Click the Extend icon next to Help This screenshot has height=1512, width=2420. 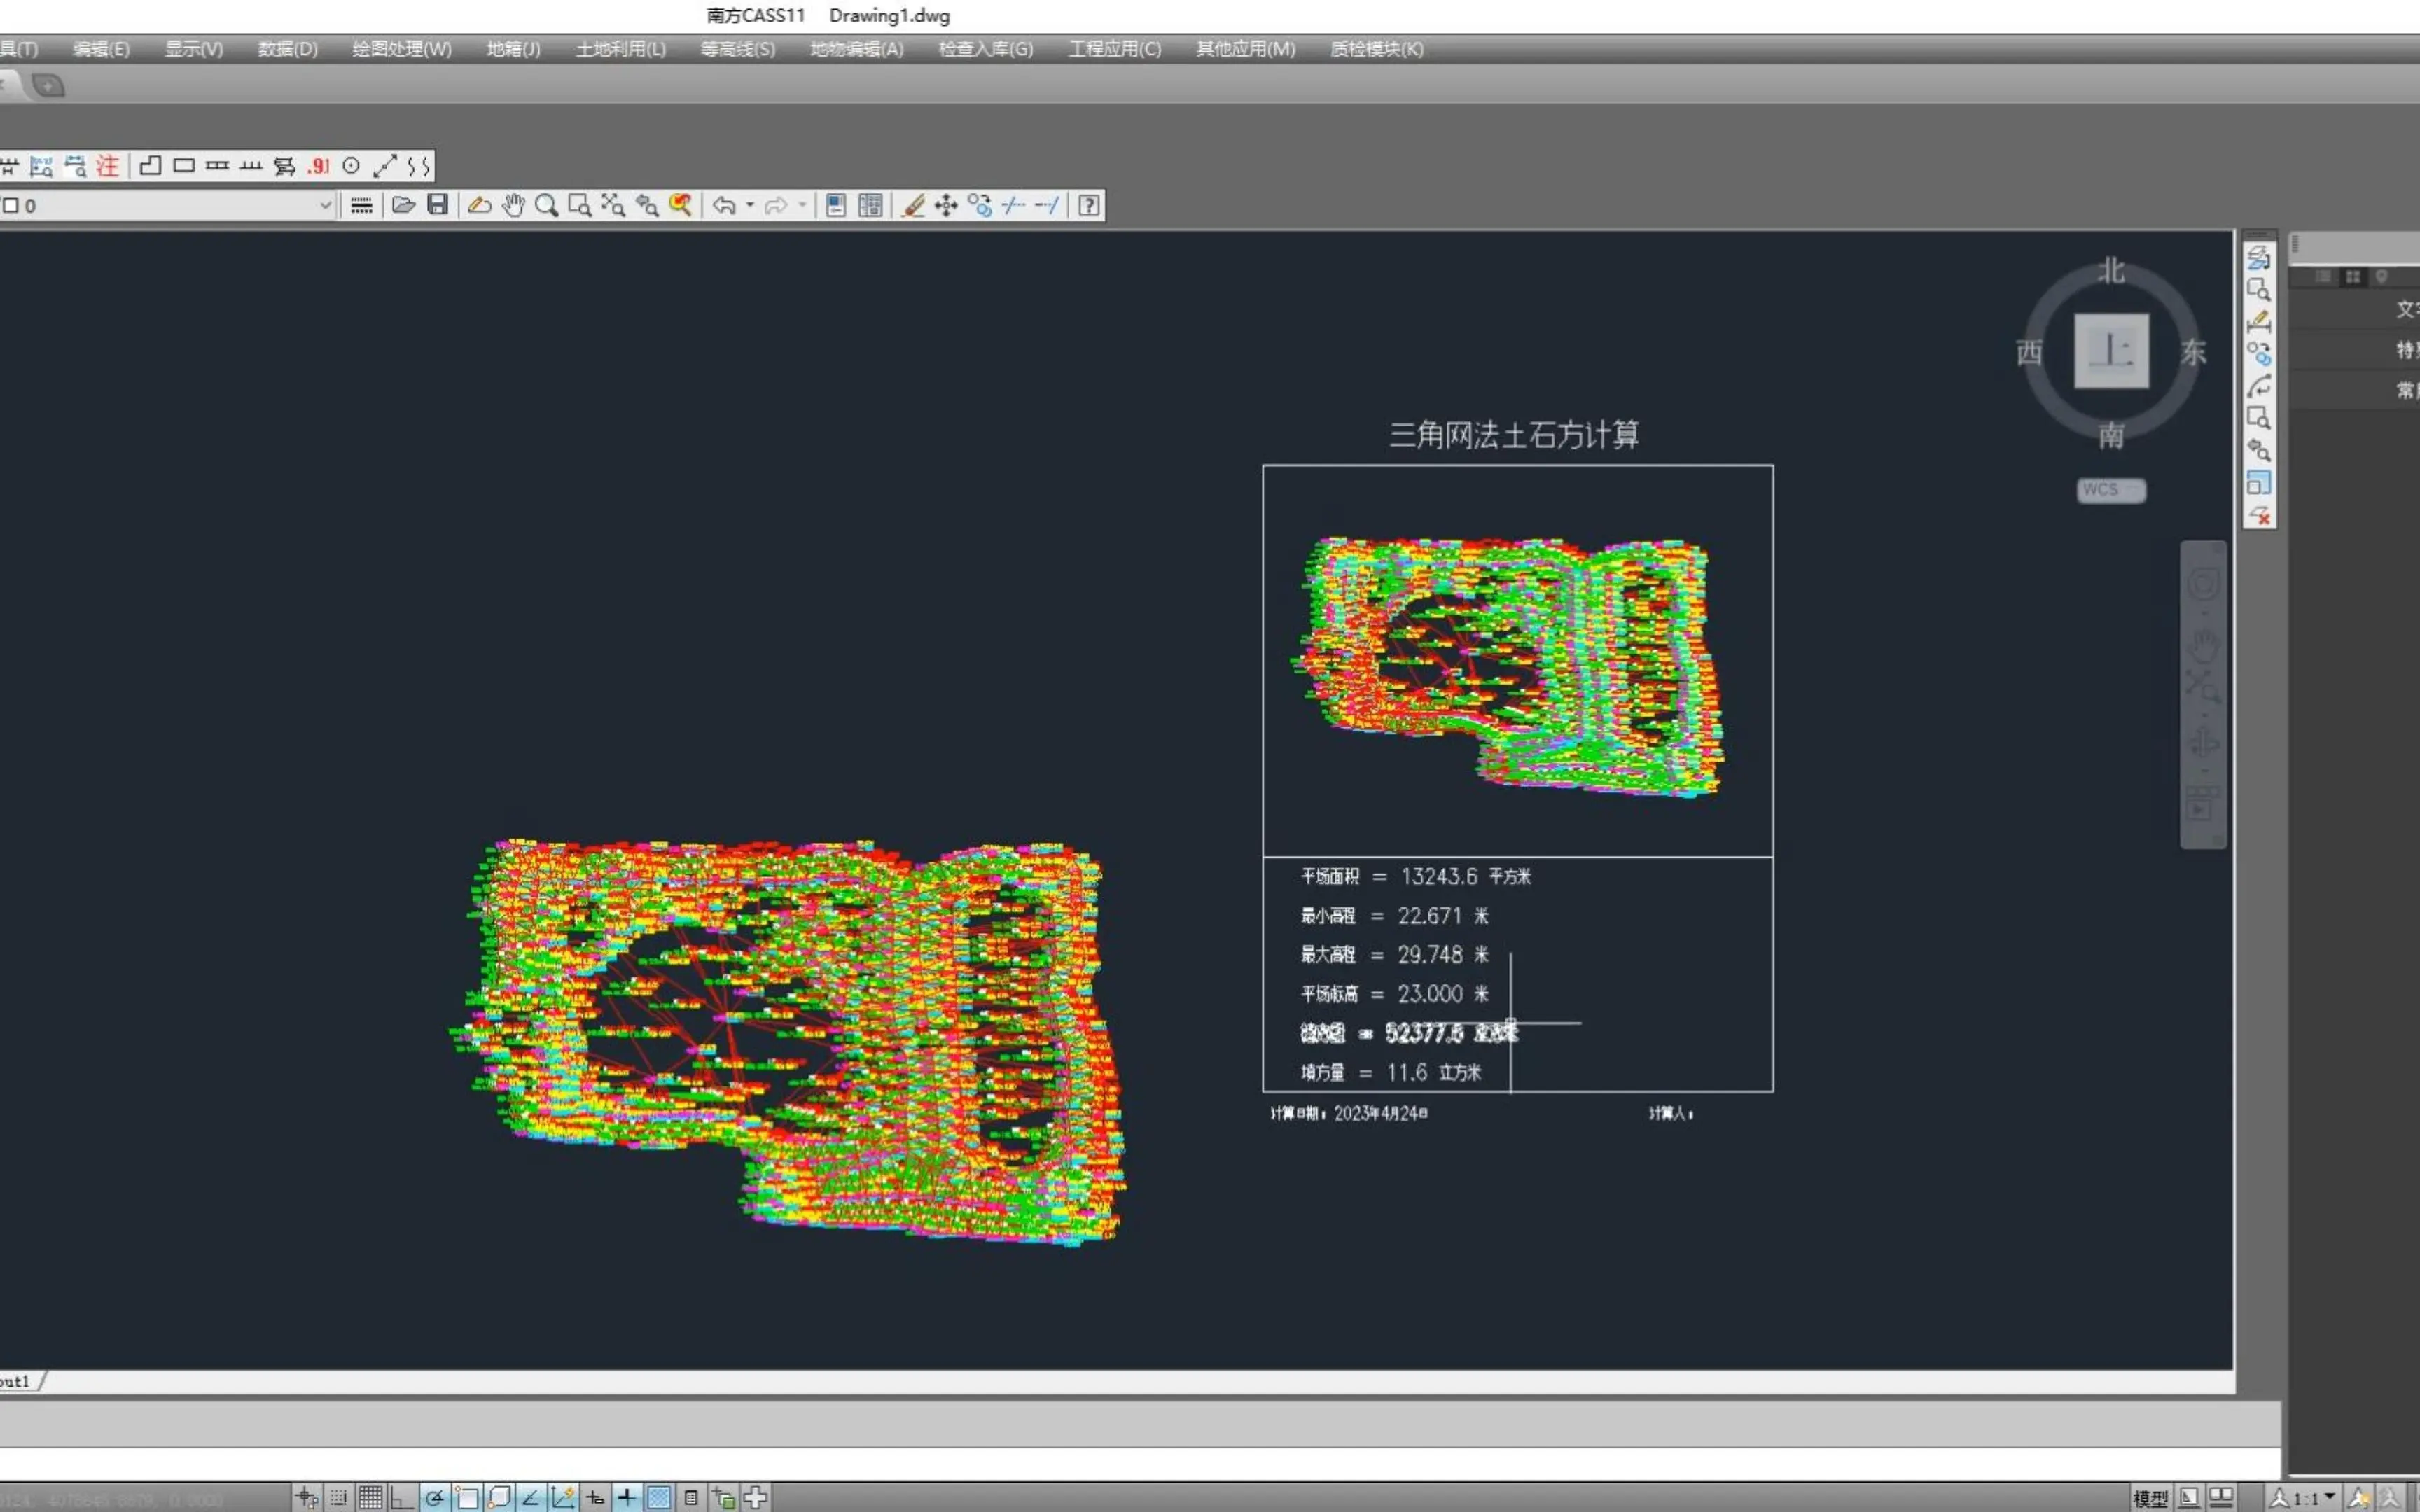coord(1047,205)
